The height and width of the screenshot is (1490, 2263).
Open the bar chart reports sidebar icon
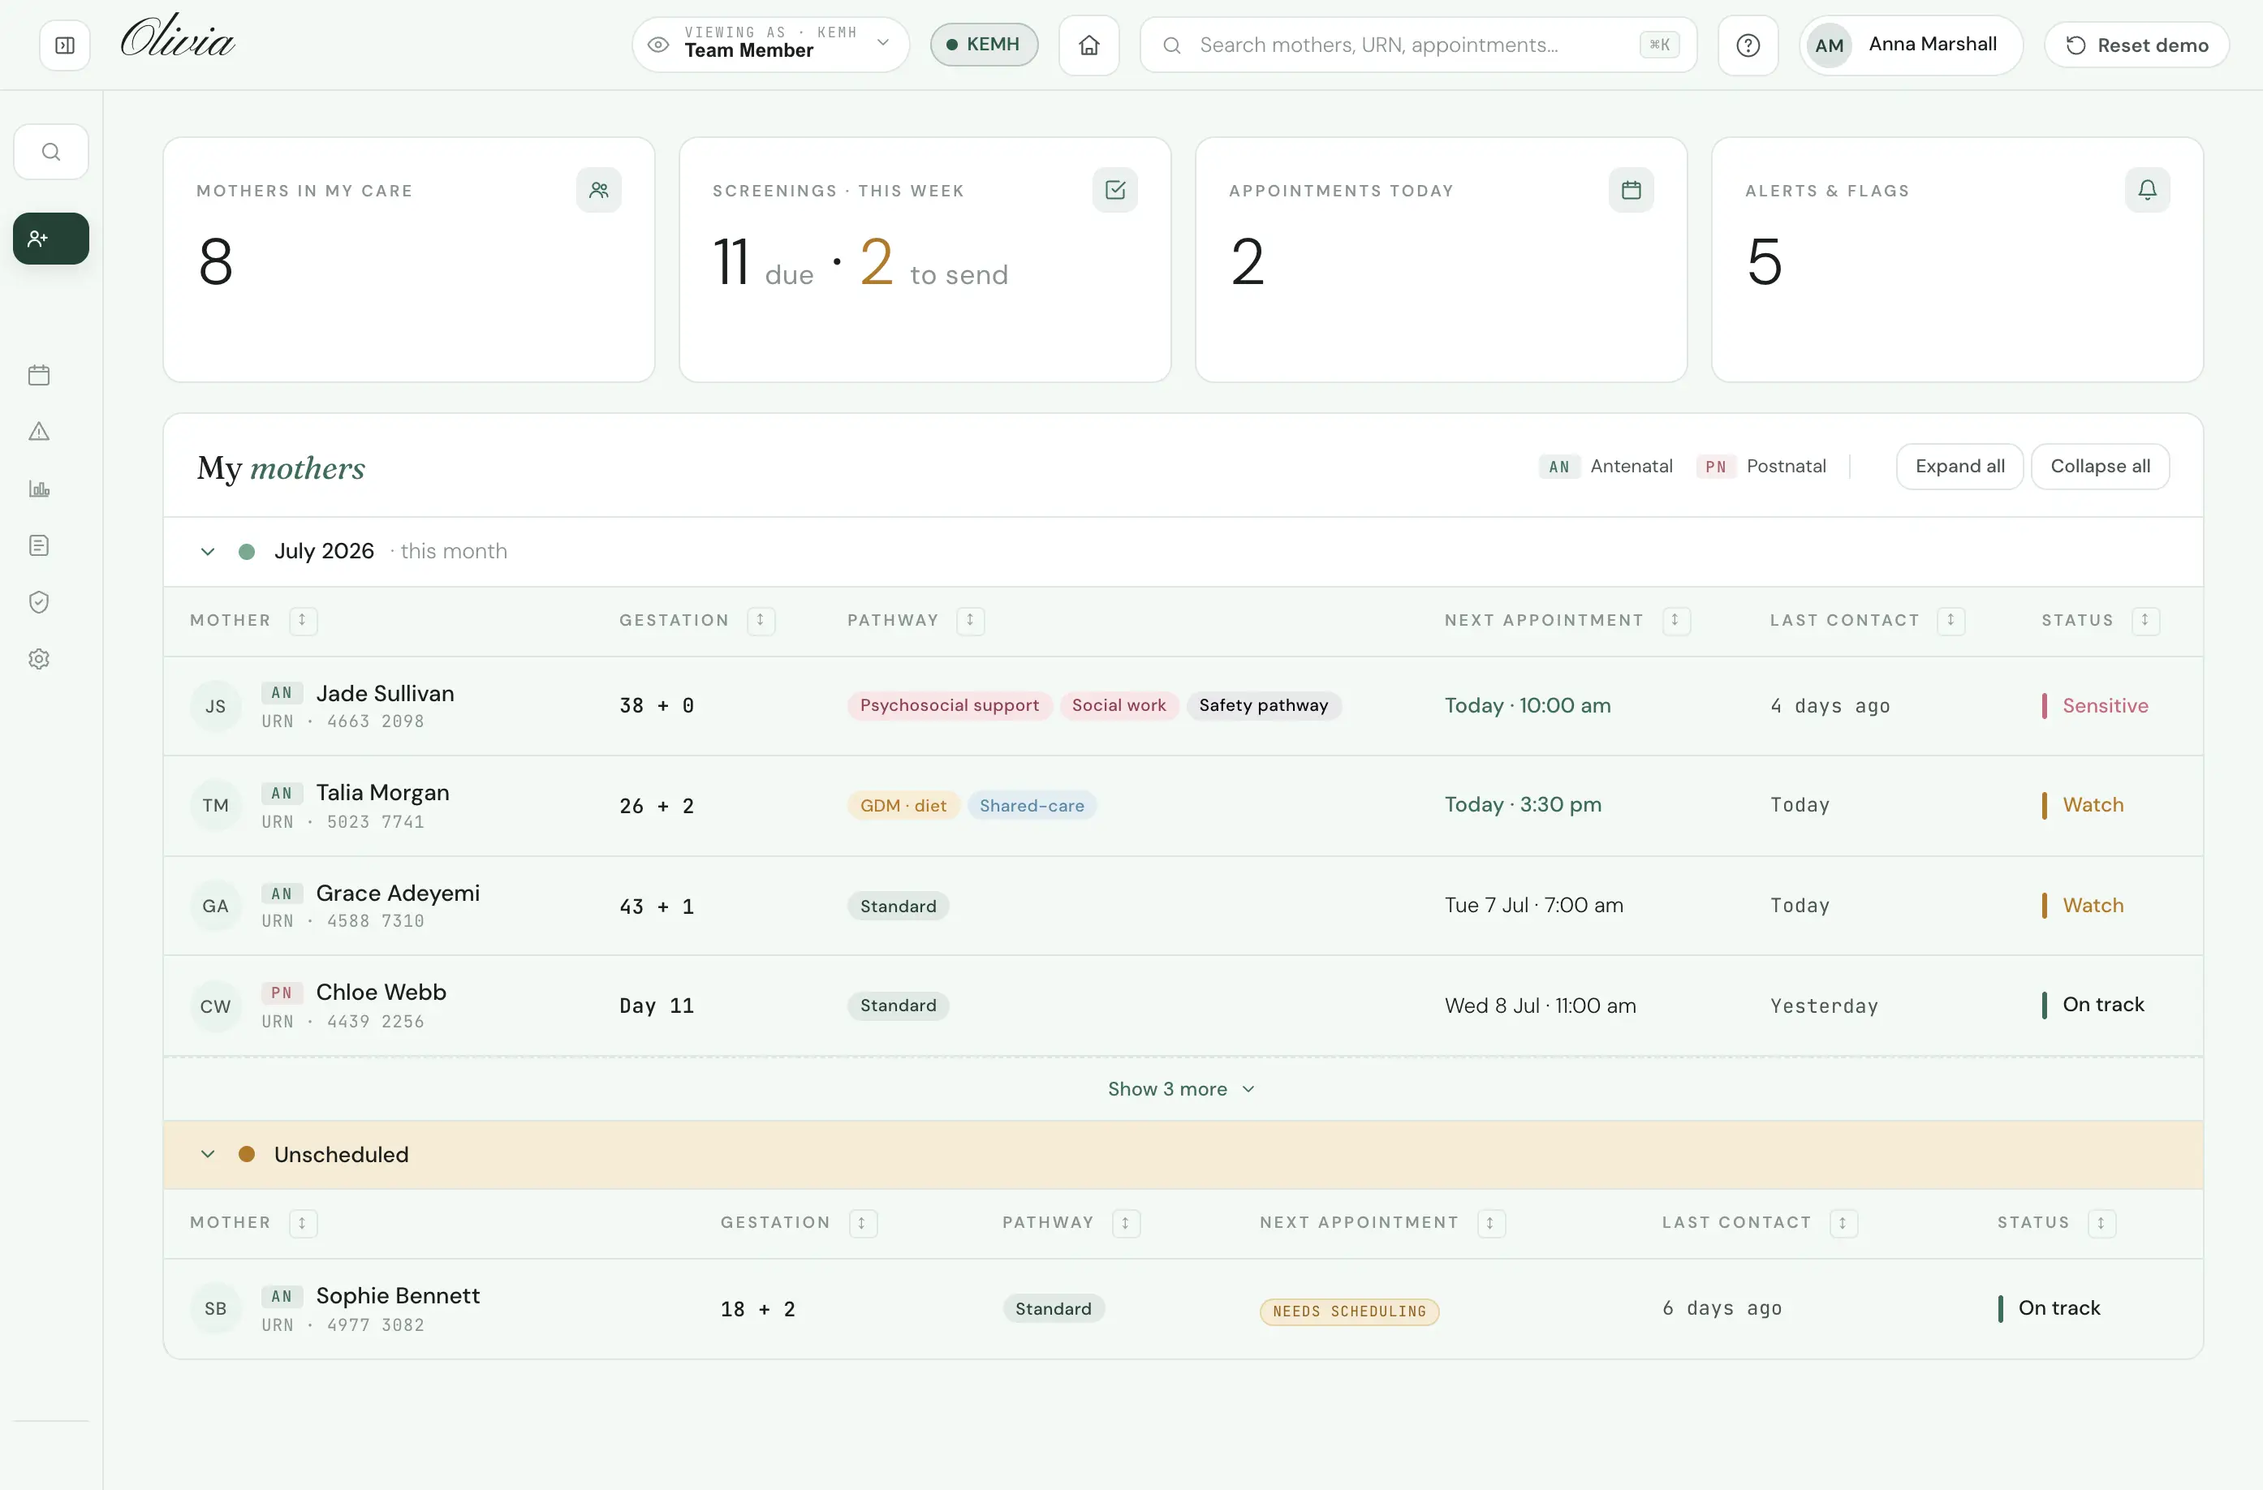39,489
